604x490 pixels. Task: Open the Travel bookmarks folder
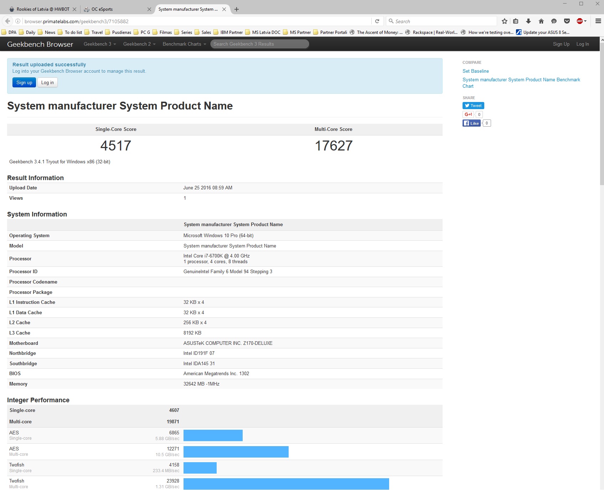point(94,32)
